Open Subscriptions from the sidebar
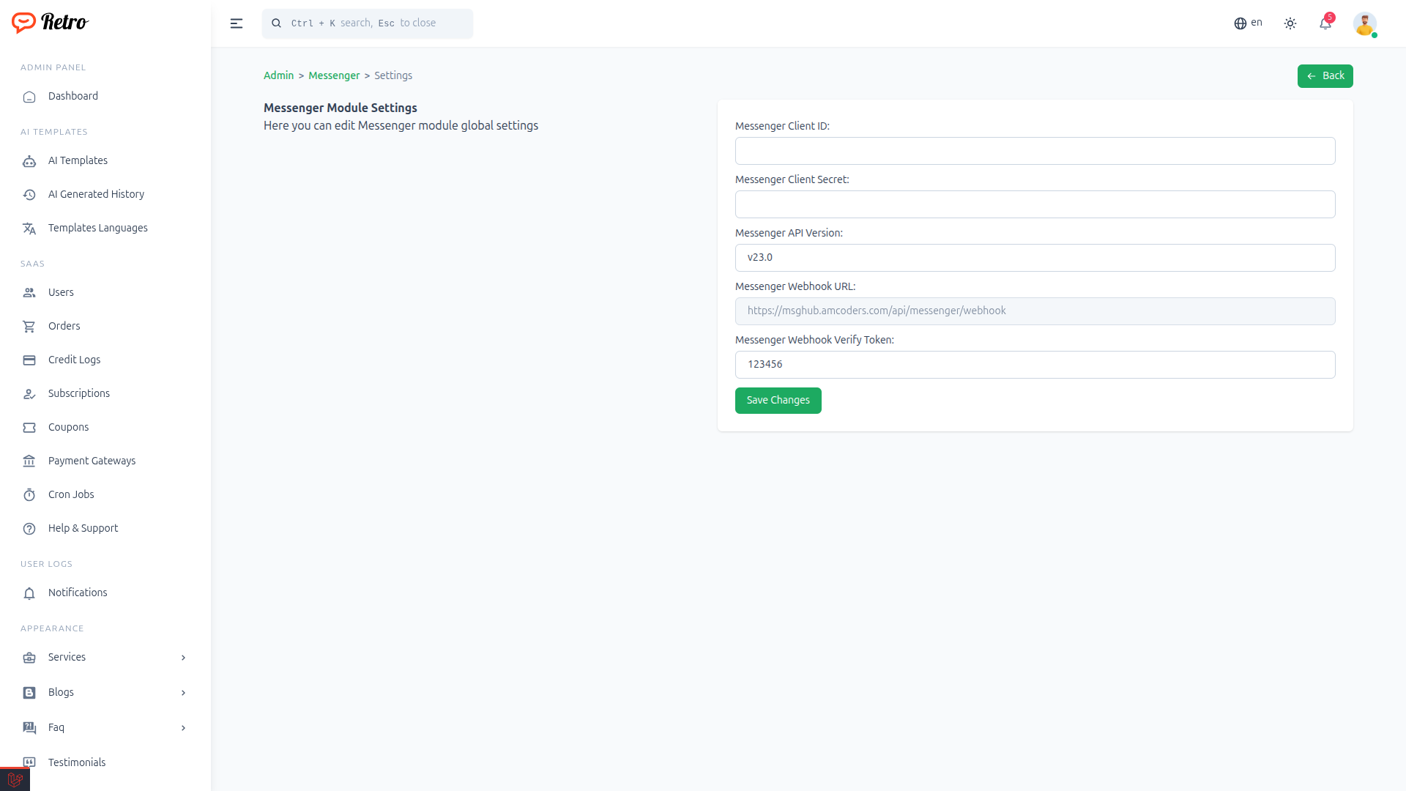Image resolution: width=1406 pixels, height=791 pixels. point(78,393)
